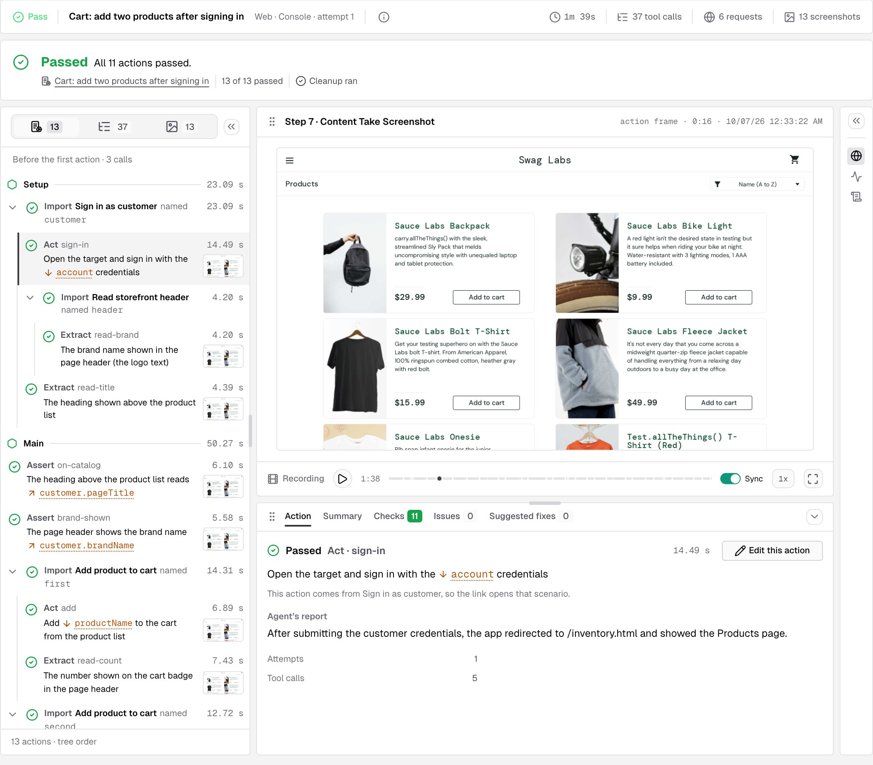This screenshot has width=873, height=765.
Task: Click Edit this action button
Action: coord(772,551)
